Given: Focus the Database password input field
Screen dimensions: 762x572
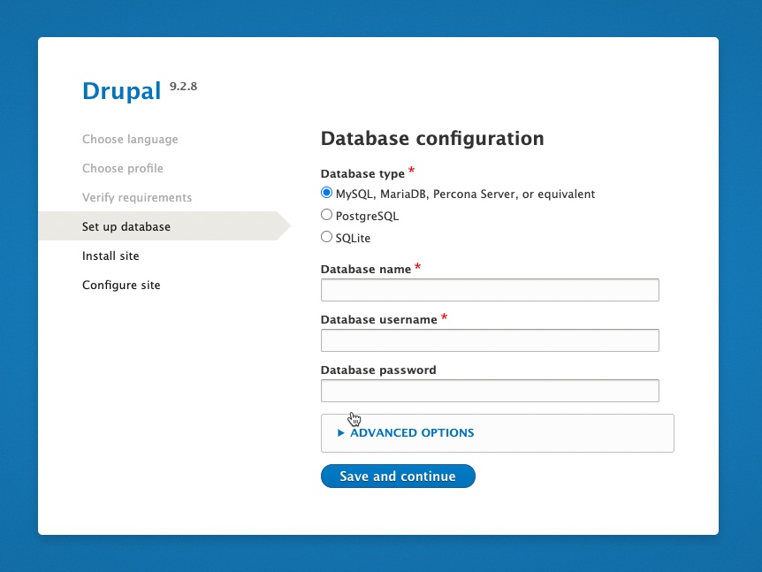Looking at the screenshot, I should point(490,391).
